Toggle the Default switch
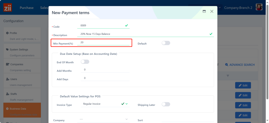269x123 pixels. click(166, 43)
